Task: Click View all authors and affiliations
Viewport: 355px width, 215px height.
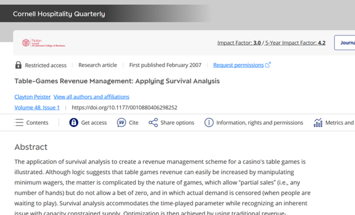Action: pos(91,97)
